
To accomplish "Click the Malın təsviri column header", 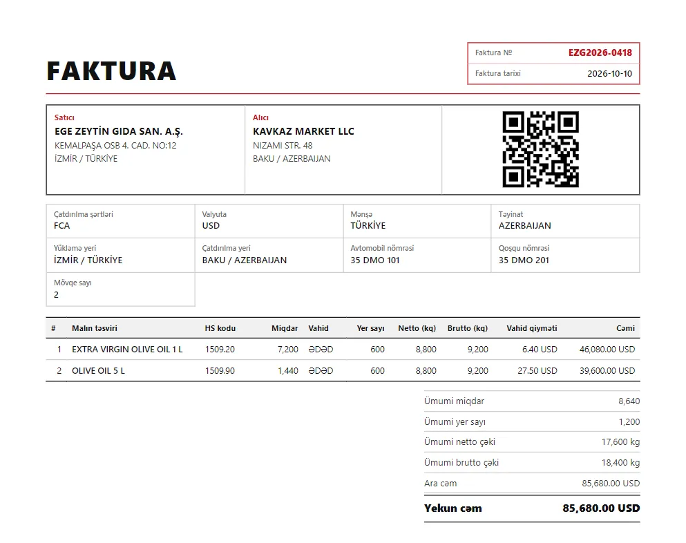I will click(95, 328).
